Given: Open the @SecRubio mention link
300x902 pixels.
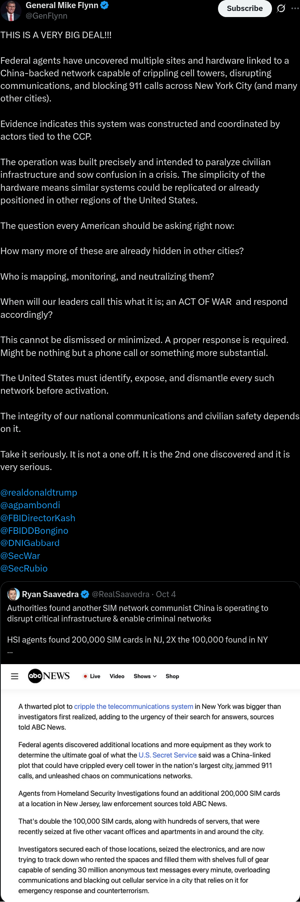Looking at the screenshot, I should tap(24, 568).
